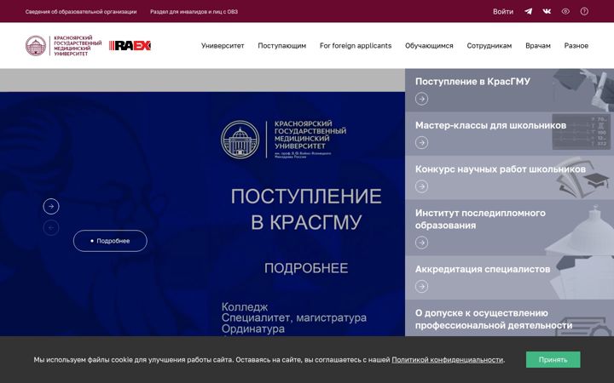Open the help question mark icon
Screen dimensions: 614x383
(584, 11)
